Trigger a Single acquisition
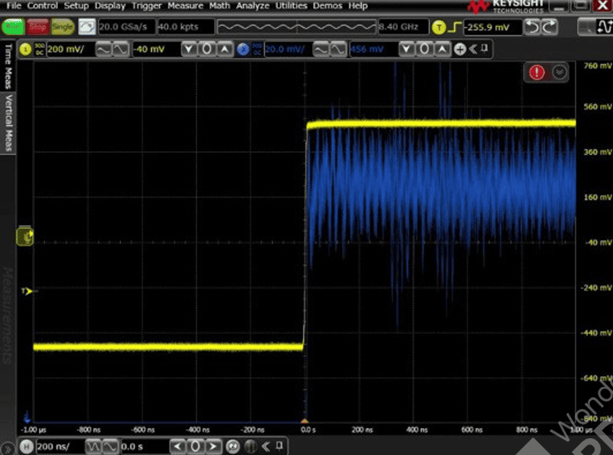 (62, 27)
